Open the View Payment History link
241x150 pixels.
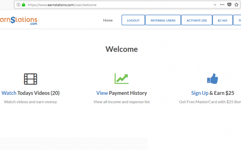point(121,93)
